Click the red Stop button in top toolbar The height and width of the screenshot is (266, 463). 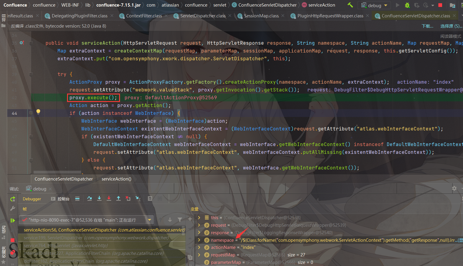[440, 5]
